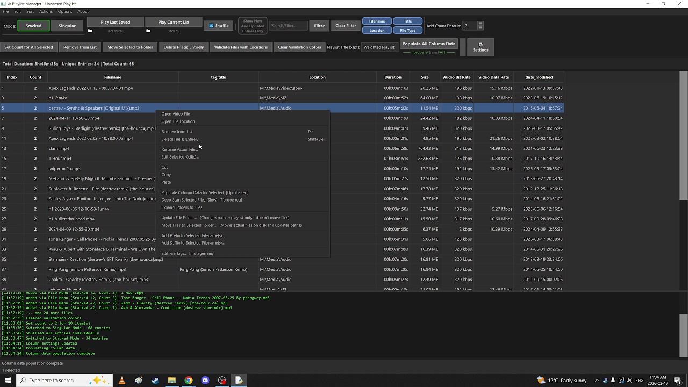Click the Windows Start button
Viewport: 688px width, 387px height.
[8, 380]
